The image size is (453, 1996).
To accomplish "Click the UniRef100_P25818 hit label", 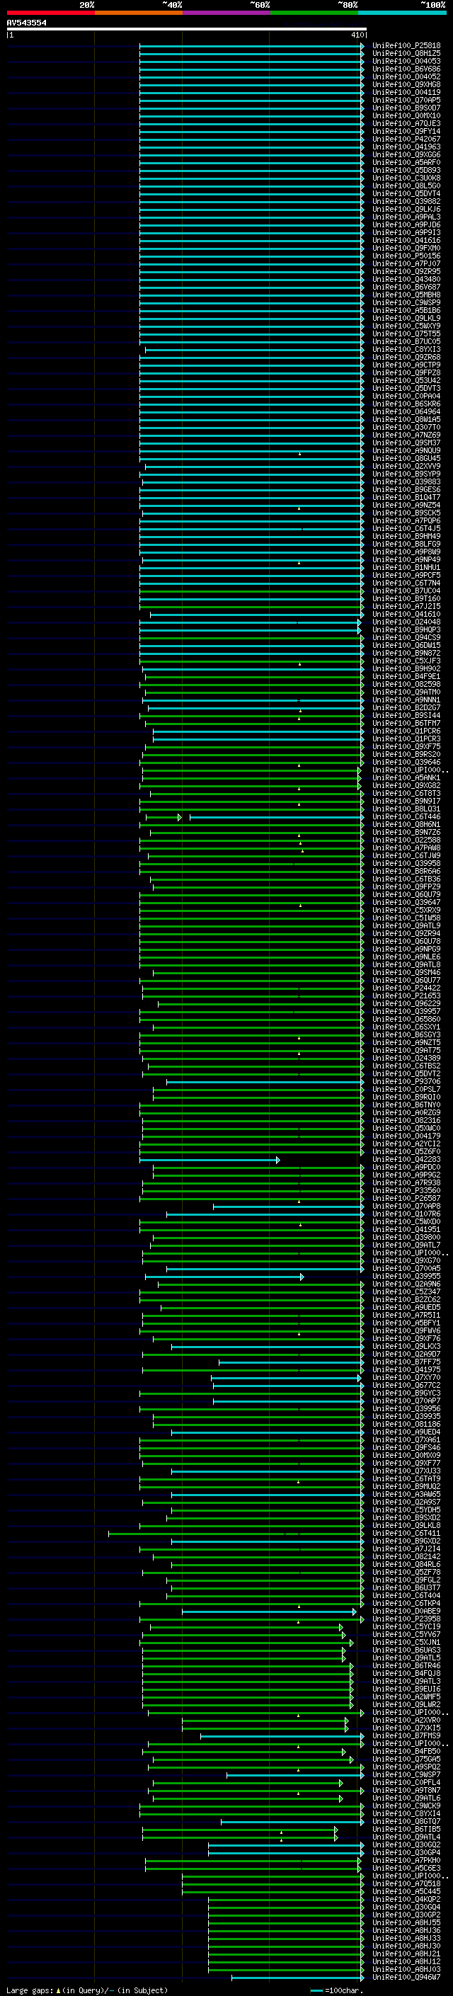I will click(406, 46).
